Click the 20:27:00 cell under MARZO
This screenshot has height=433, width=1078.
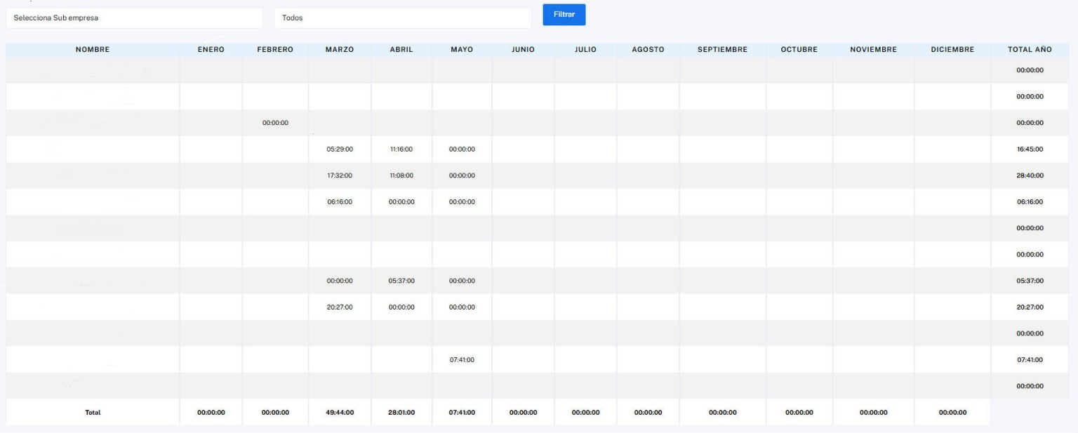[x=340, y=307]
